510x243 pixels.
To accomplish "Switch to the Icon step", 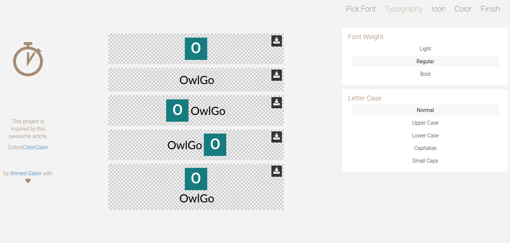I will (438, 9).
